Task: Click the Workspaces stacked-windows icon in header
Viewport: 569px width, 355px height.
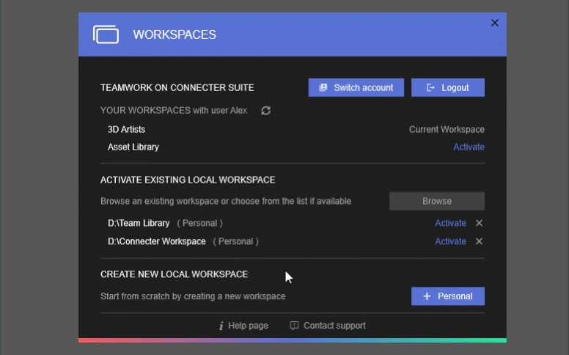Action: point(106,34)
